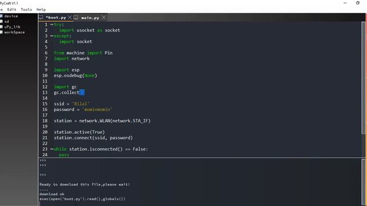Open the Tools menu
Screen dimensions: 367x206
(26, 10)
